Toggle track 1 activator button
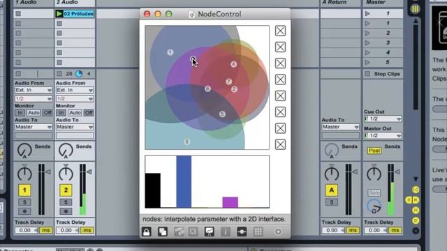 [24, 190]
